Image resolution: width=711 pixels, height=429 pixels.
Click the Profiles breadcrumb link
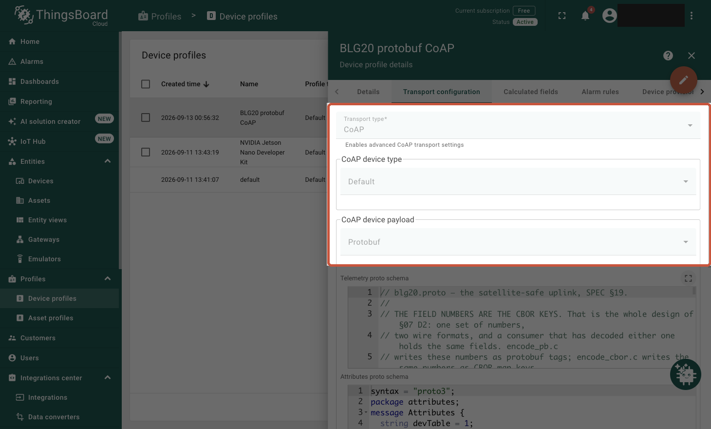160,16
